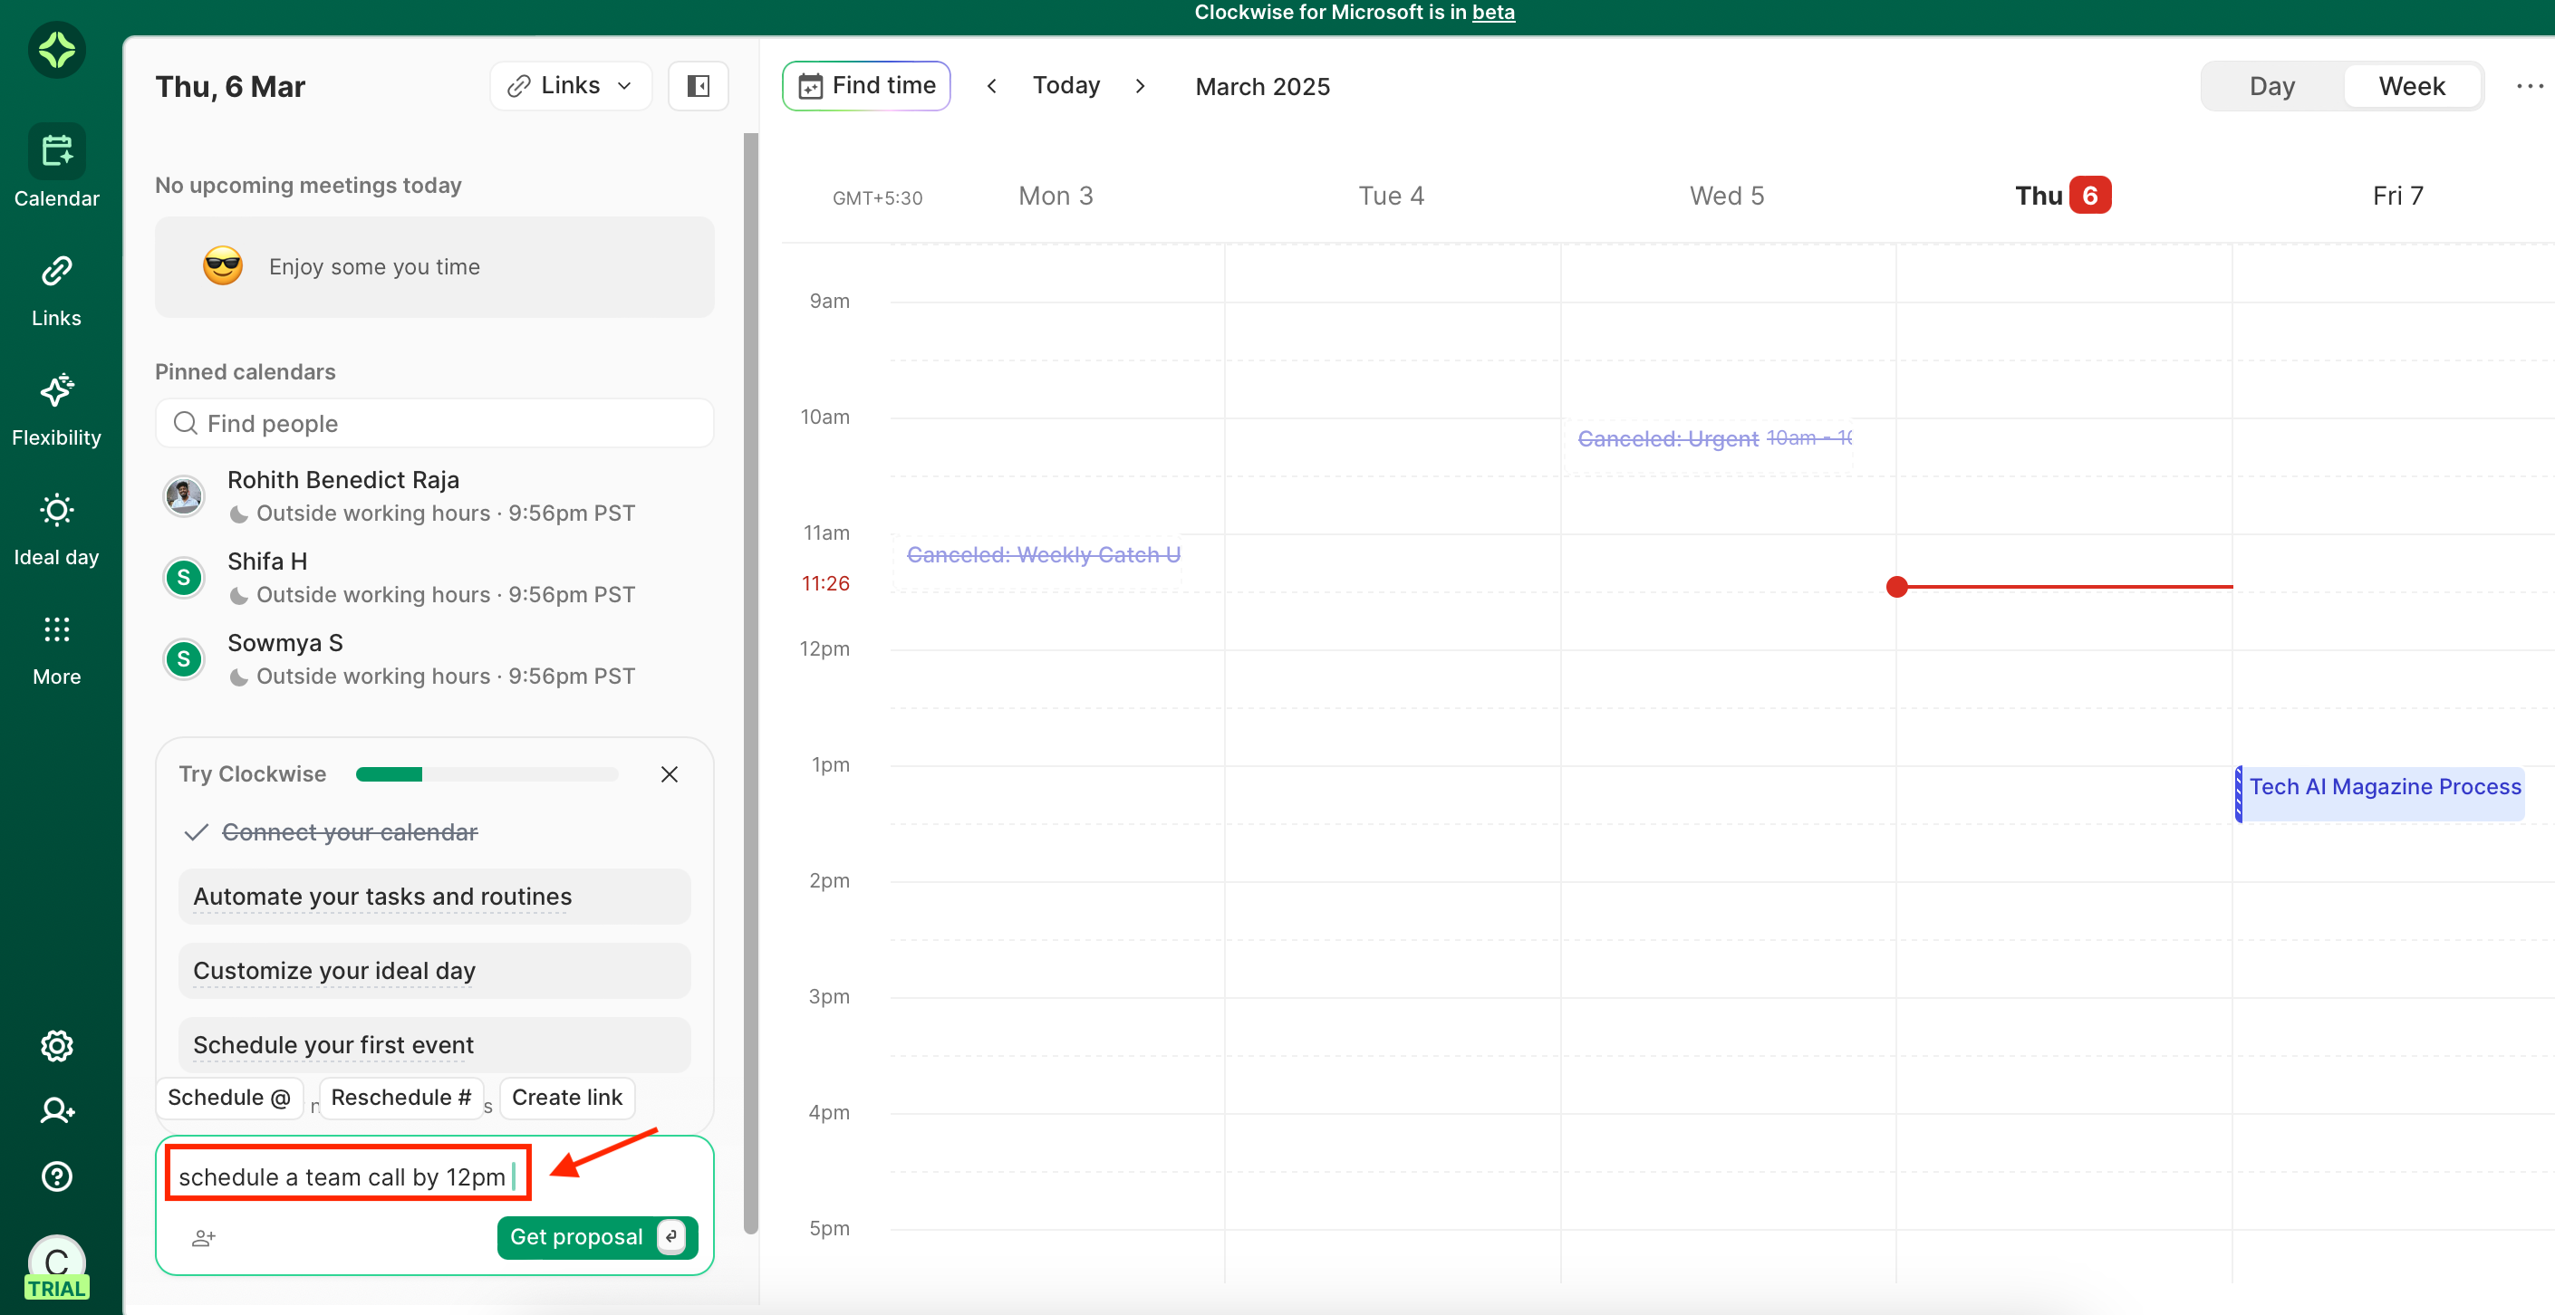The height and width of the screenshot is (1315, 2555).
Task: Close the Try Clockwise checklist
Action: [x=670, y=774]
